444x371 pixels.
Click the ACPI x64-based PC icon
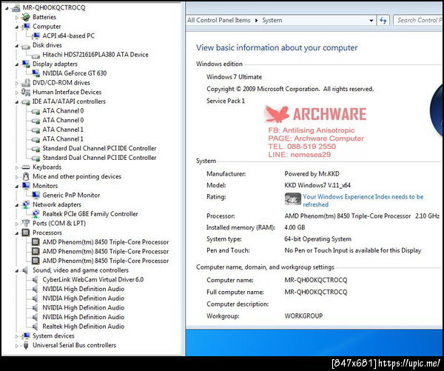coord(36,36)
